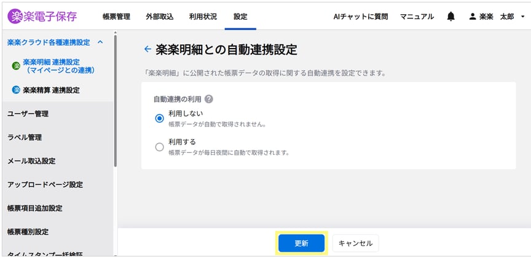The image size is (531, 258).
Task: Click the 楽楽電子保存 logo
Action: coord(42,16)
